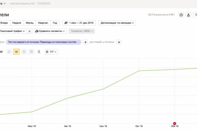Open Сравнить сегменты dropdown

tap(50, 31)
